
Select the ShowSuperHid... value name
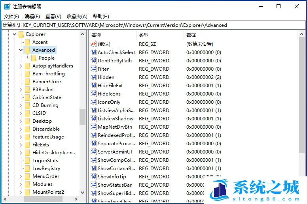pos(116,193)
